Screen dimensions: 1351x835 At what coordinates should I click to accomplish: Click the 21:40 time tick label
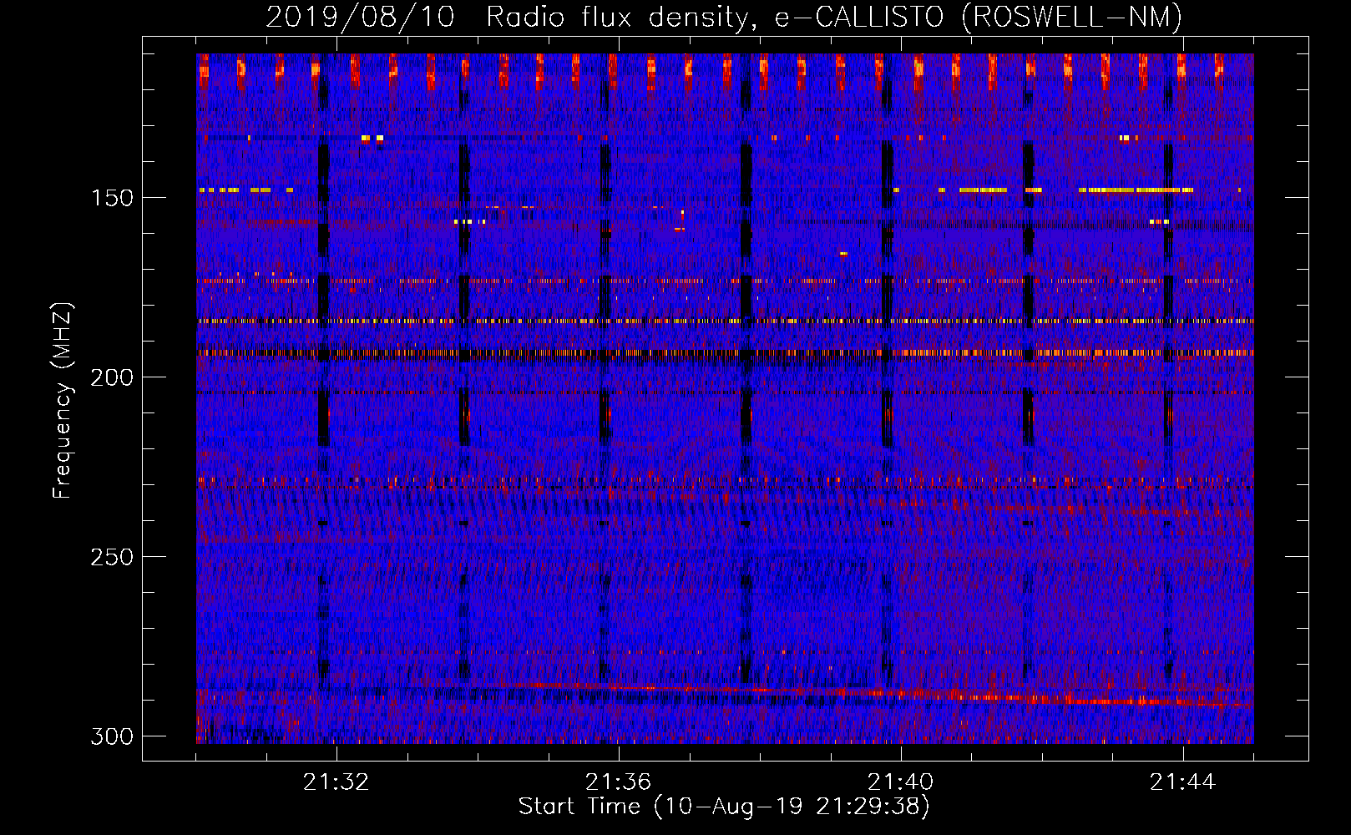pyautogui.click(x=900, y=782)
